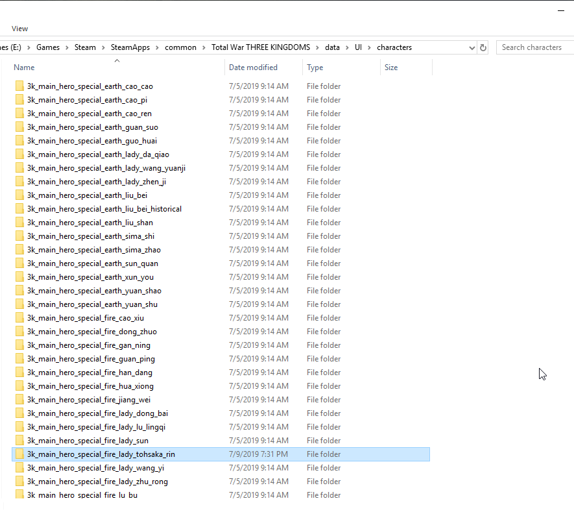Screen dimensions: 574x514
Task: Open the address bar history dropdown
Action: (472, 47)
